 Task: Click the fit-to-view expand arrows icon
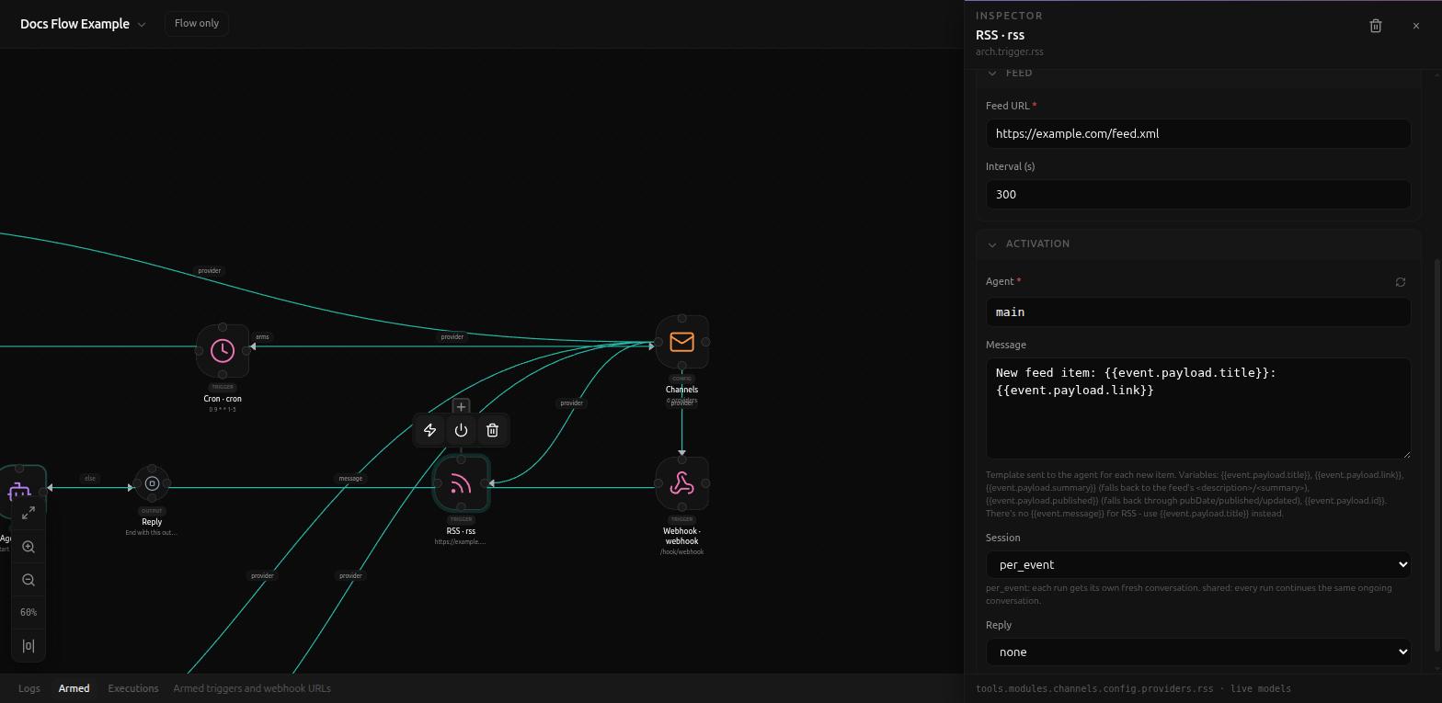[29, 513]
